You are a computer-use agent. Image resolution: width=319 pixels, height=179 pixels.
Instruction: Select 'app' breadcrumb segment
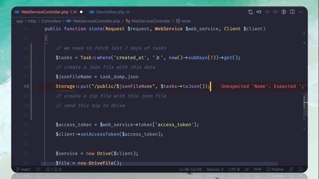pos(19,21)
